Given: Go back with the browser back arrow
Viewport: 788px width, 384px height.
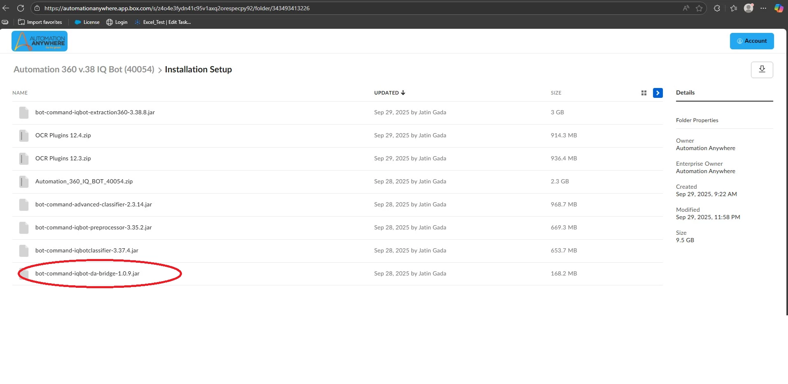Looking at the screenshot, I should click(x=6, y=8).
